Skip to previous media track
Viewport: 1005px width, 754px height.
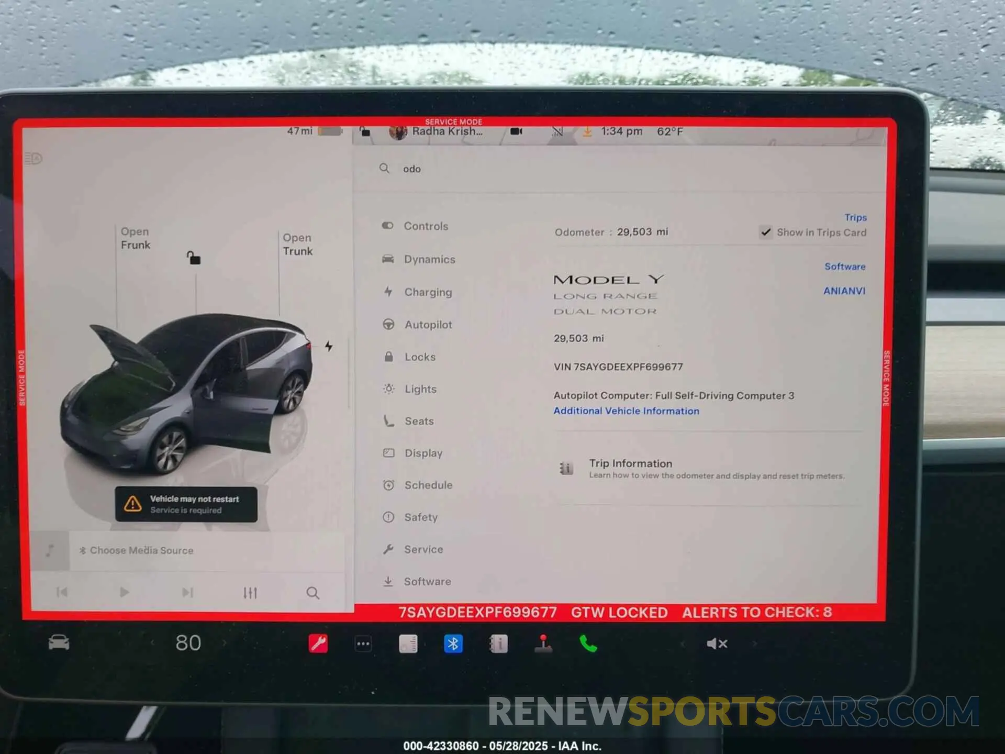pos(62,592)
